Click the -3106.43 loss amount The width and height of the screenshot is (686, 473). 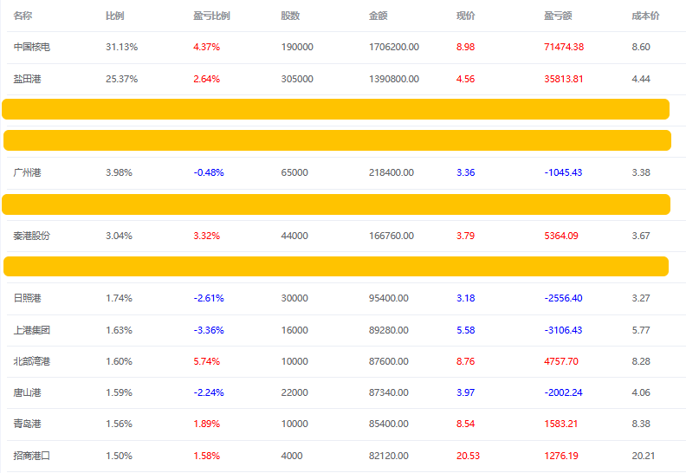[563, 330]
